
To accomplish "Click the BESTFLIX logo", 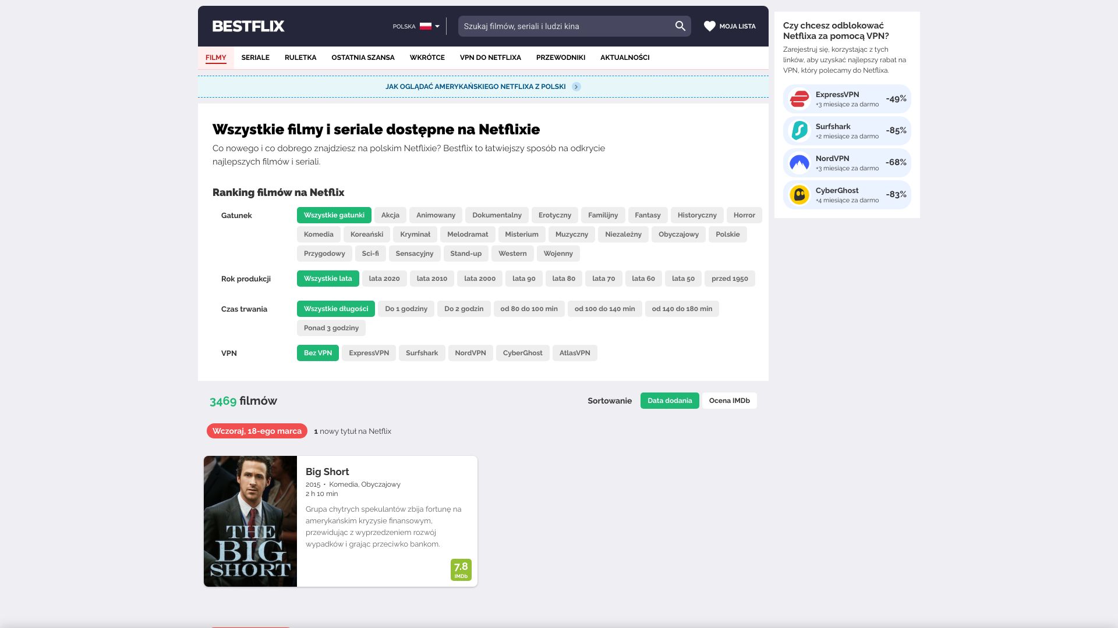I will [248, 26].
